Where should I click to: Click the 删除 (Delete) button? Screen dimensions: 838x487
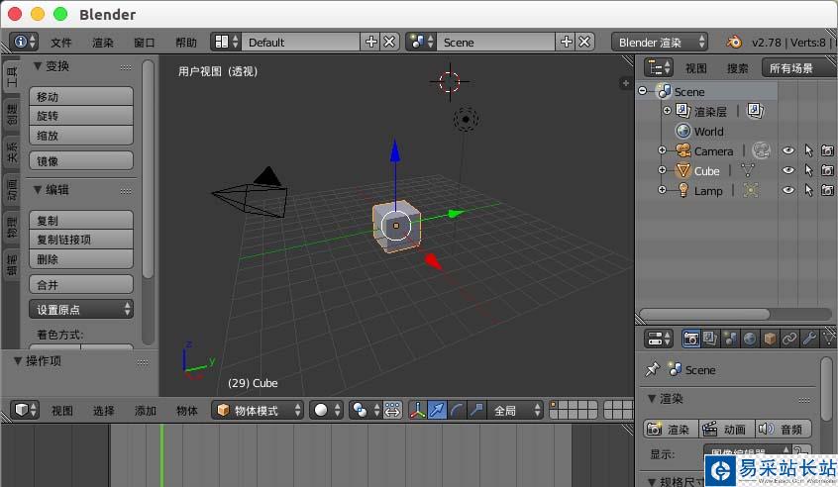tap(80, 259)
